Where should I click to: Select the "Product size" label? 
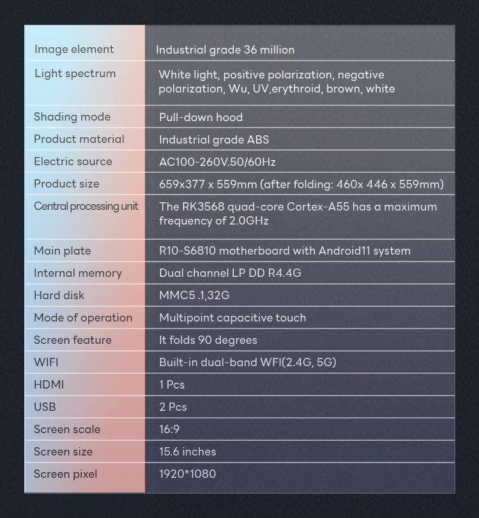[x=66, y=184]
